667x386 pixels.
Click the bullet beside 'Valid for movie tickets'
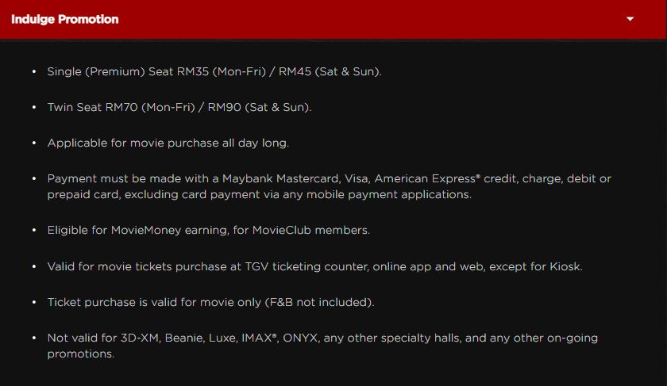pyautogui.click(x=34, y=266)
